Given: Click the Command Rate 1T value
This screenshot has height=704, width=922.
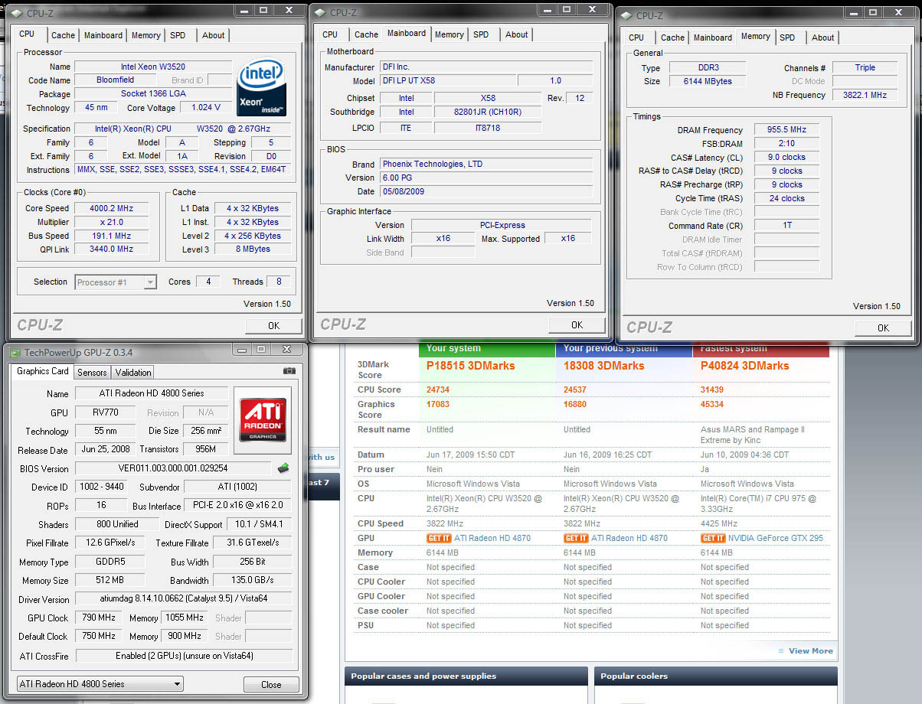Looking at the screenshot, I should [x=786, y=226].
